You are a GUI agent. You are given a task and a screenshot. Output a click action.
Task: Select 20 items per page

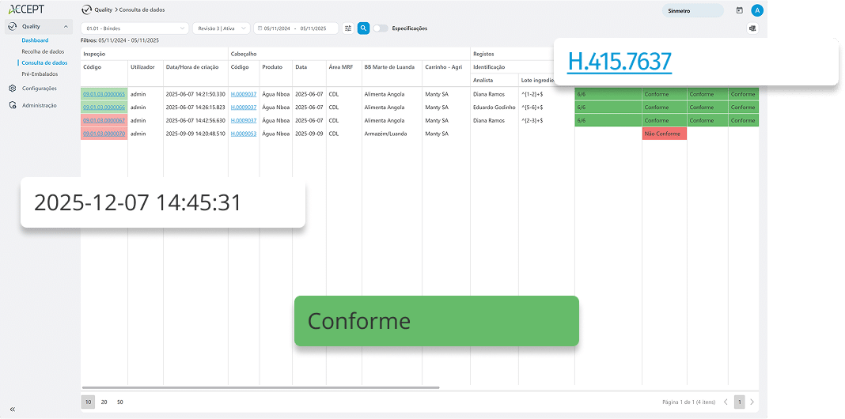(x=104, y=402)
